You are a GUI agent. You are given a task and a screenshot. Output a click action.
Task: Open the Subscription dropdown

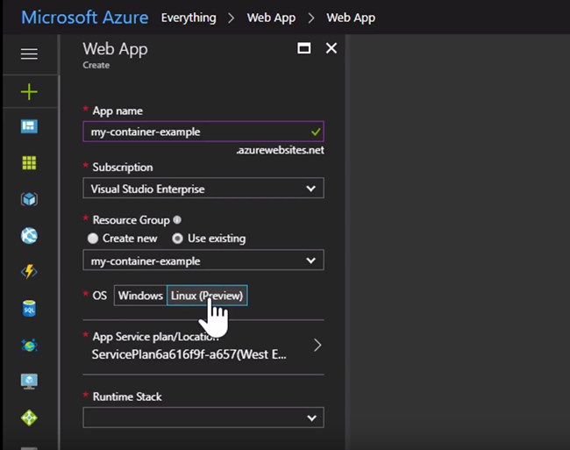(203, 189)
